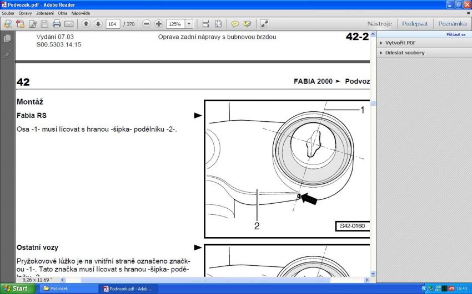Expand the Vytvořit PDF section
The image size is (472, 294).
[x=400, y=43]
